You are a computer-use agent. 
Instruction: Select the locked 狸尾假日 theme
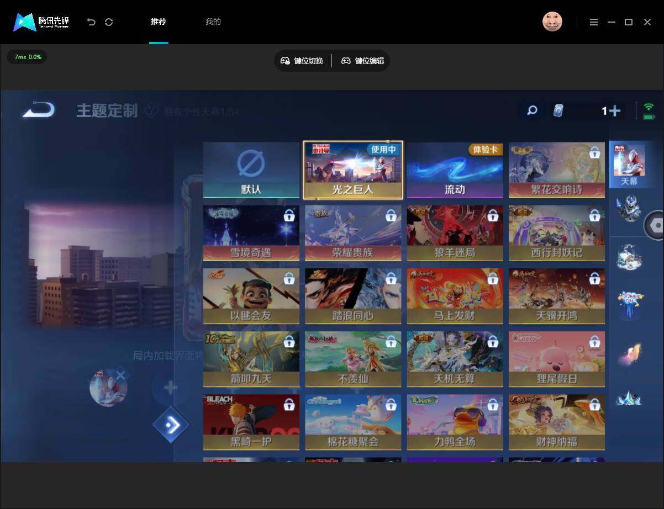point(557,359)
